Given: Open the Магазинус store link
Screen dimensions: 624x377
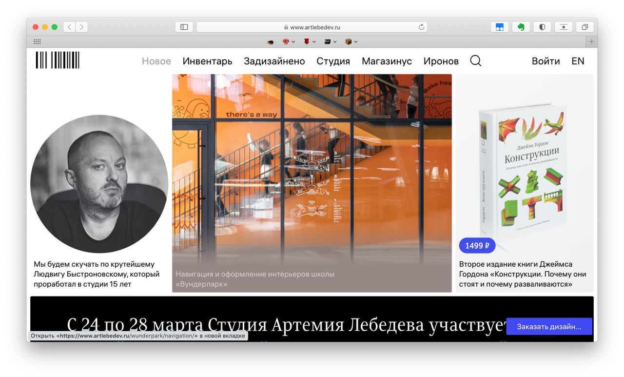Looking at the screenshot, I should [387, 61].
